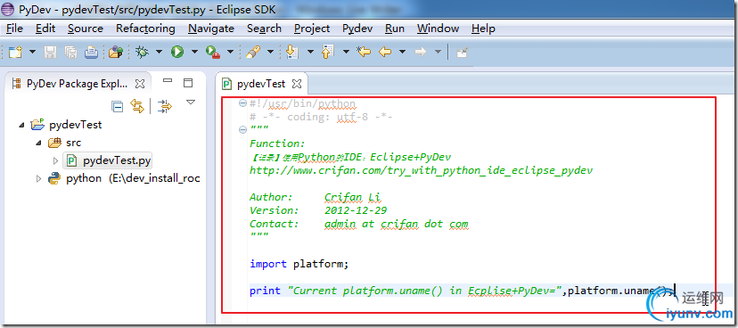Click the open-type folder icon beside Print
The image size is (738, 328).
pos(115,53)
